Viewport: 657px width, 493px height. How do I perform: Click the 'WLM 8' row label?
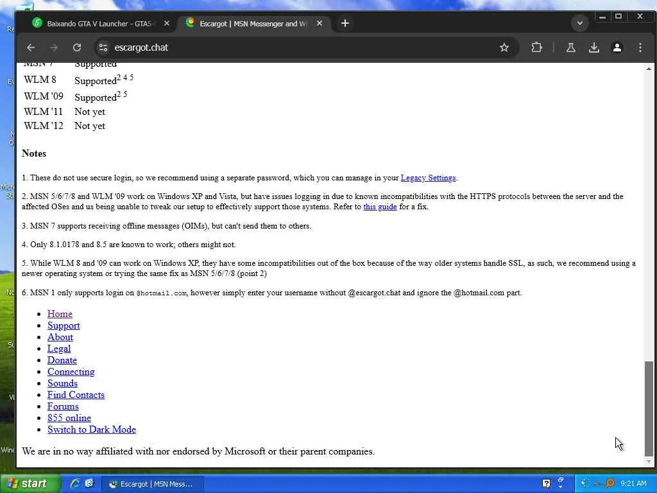pos(40,80)
